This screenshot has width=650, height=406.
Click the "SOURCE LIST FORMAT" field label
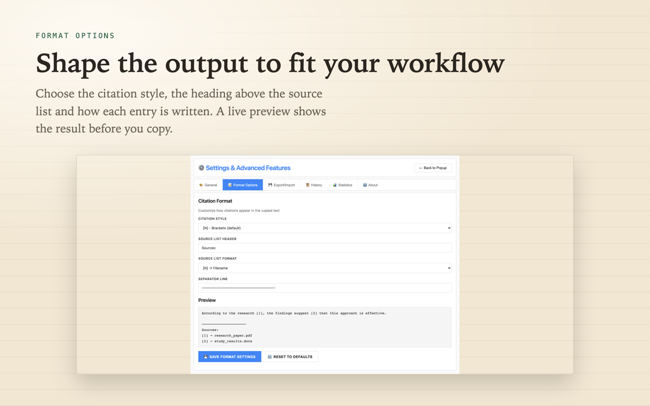(x=217, y=258)
